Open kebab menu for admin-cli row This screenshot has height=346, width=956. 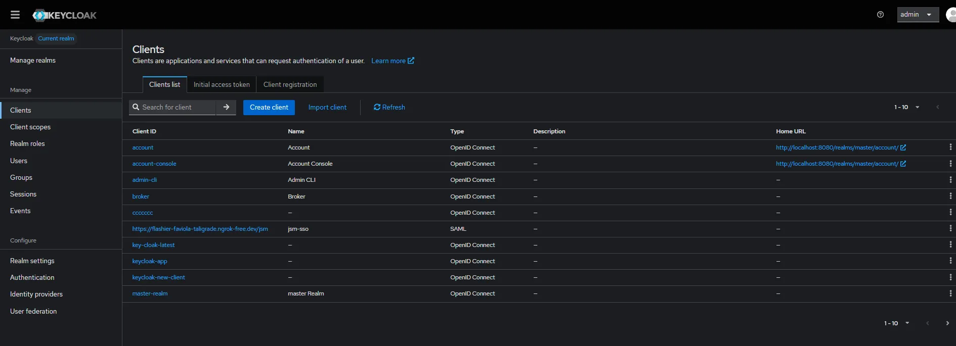pyautogui.click(x=950, y=180)
